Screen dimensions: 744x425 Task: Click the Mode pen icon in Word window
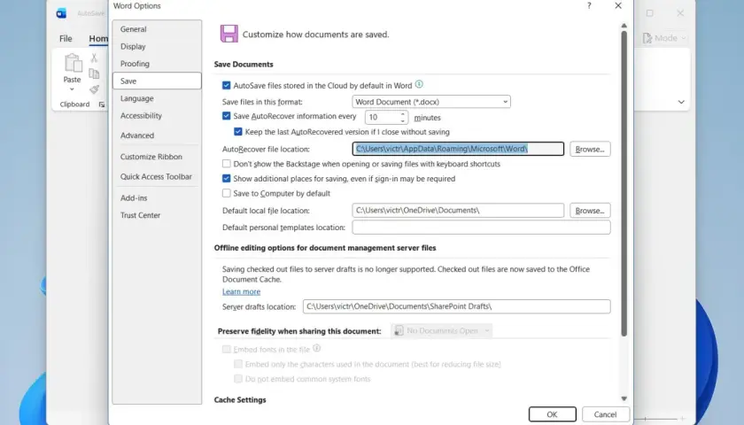click(647, 38)
